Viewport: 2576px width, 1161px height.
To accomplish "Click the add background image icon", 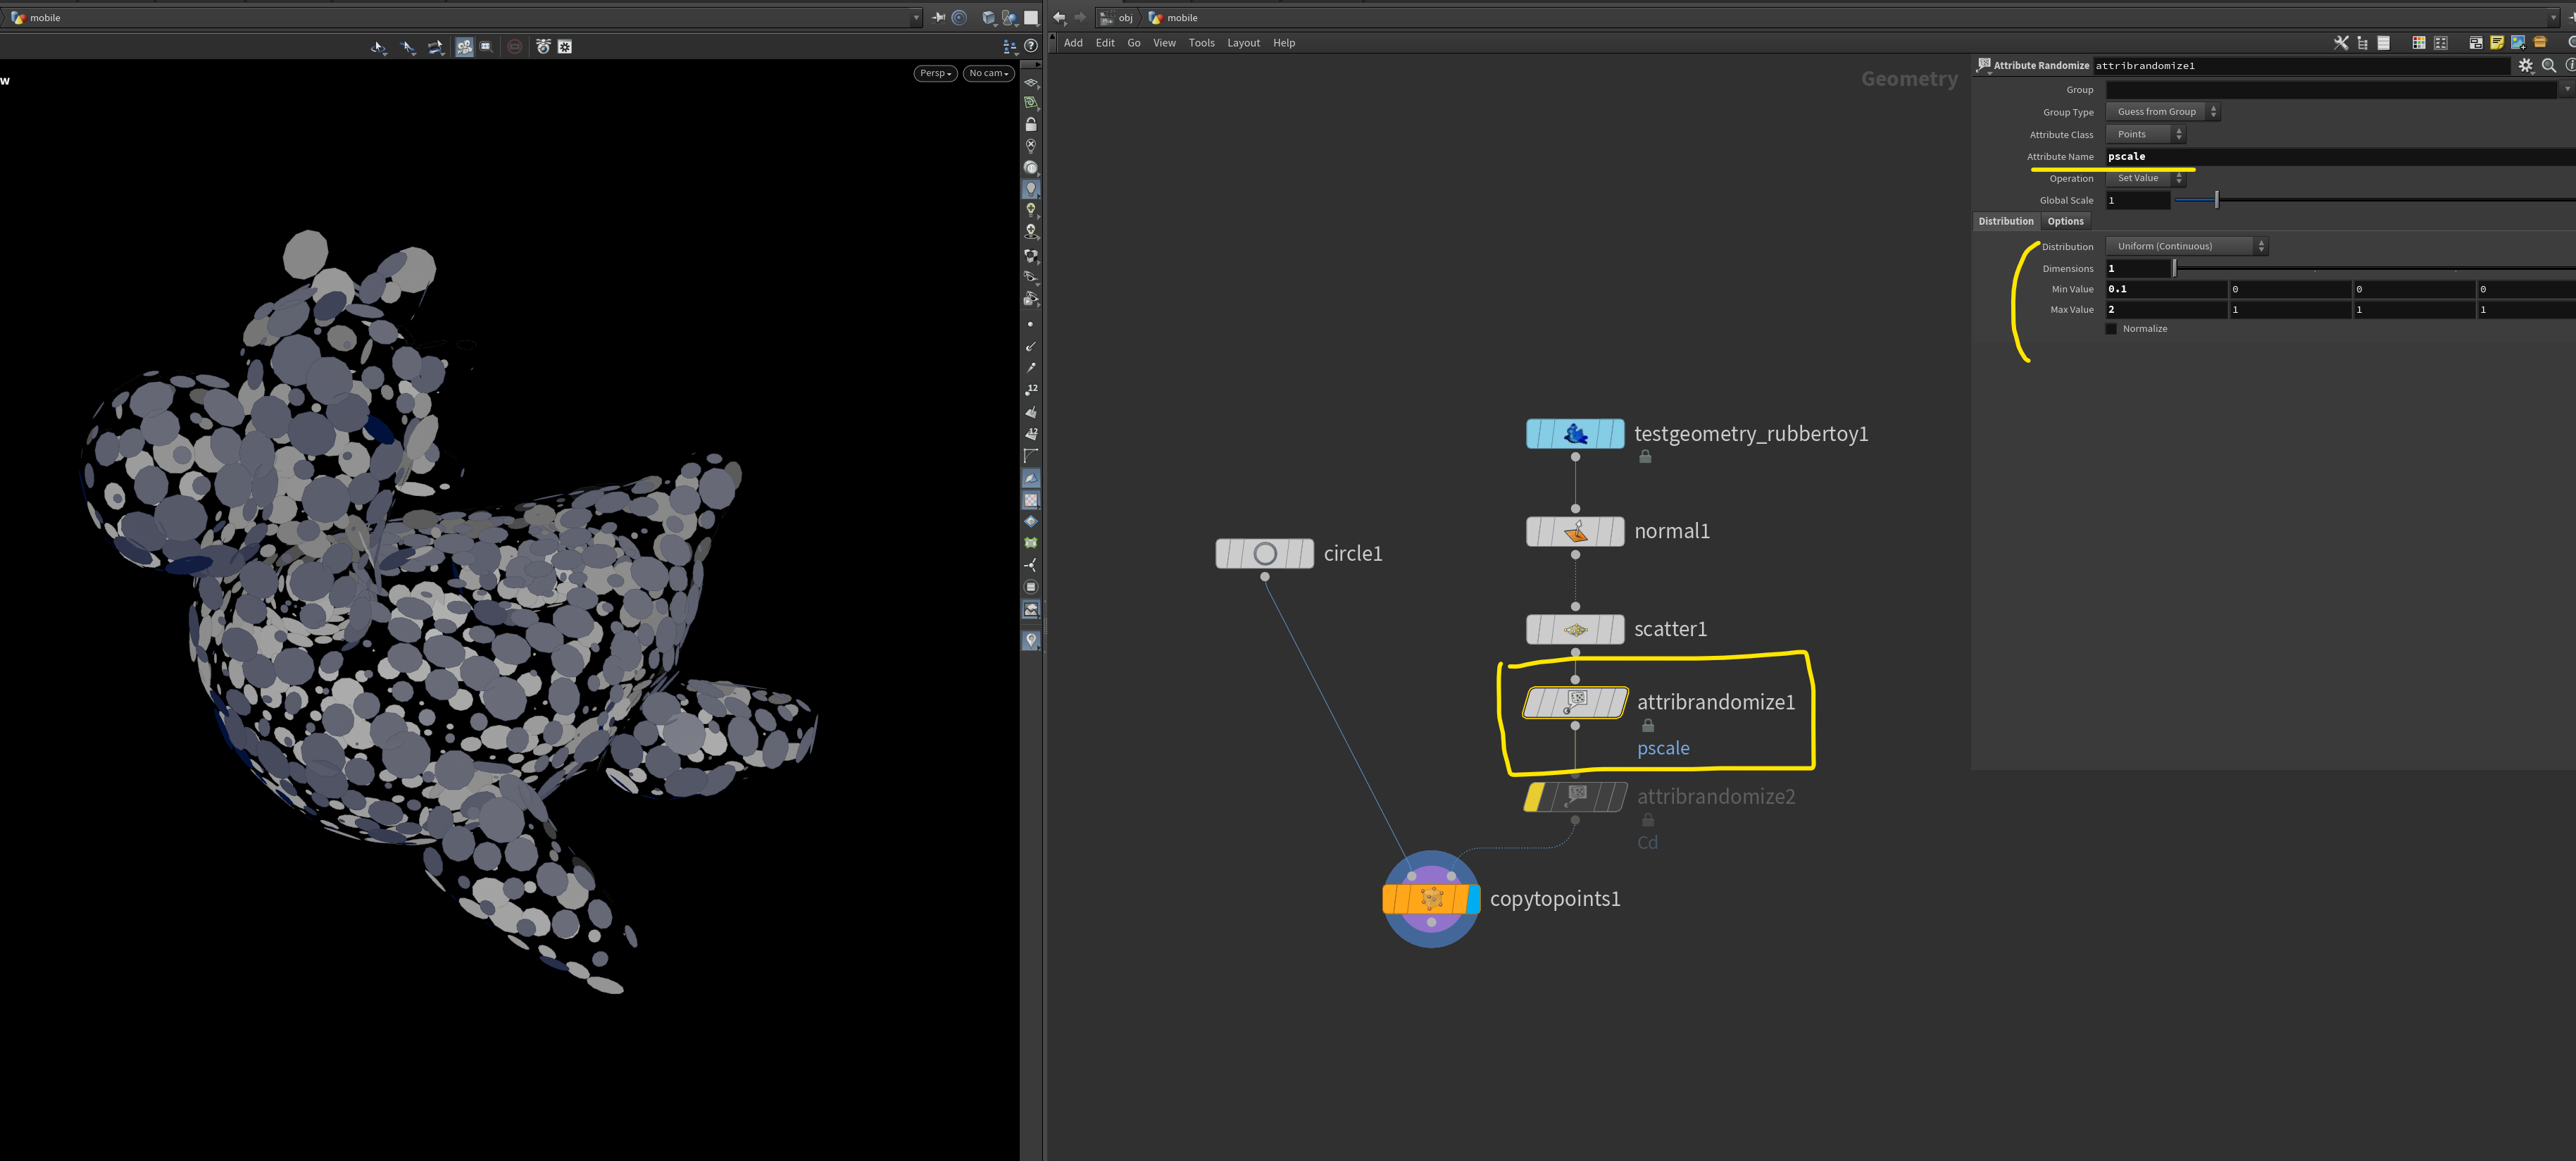I will pos(2518,43).
